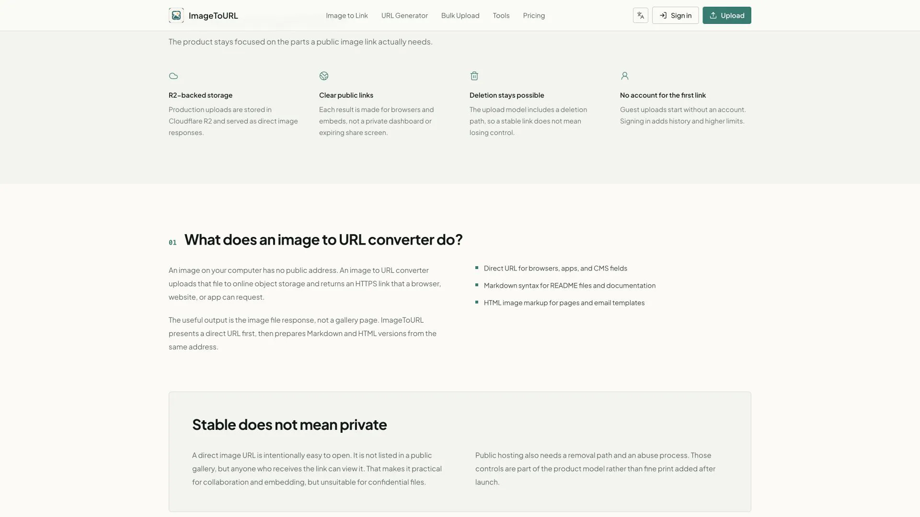Screen dimensions: 920x517
Task: Click the cloud icon above R2-backed storage
Action: coord(173,76)
